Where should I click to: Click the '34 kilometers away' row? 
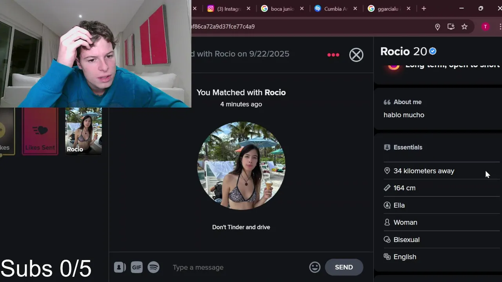tap(441, 171)
